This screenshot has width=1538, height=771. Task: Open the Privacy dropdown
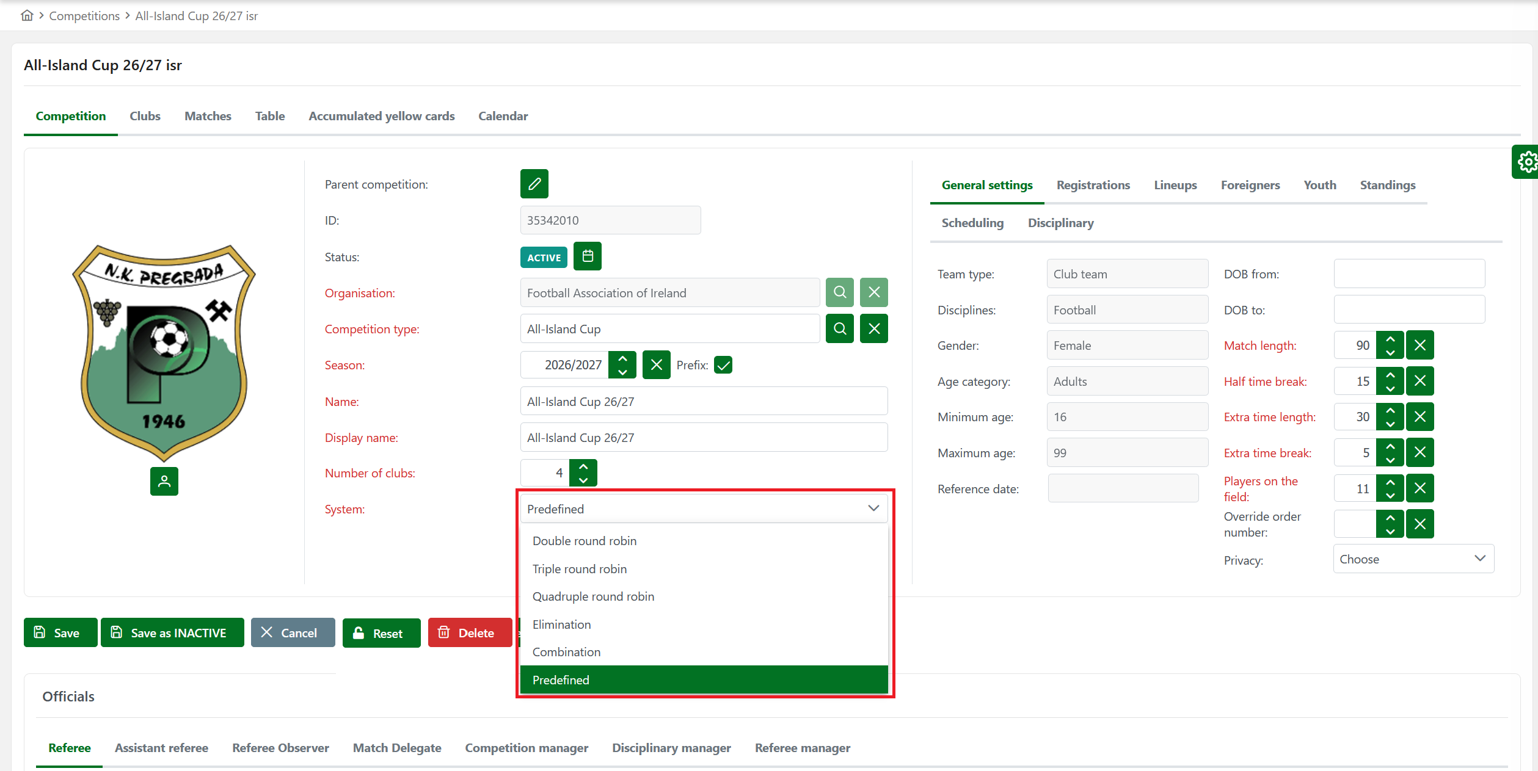point(1413,559)
